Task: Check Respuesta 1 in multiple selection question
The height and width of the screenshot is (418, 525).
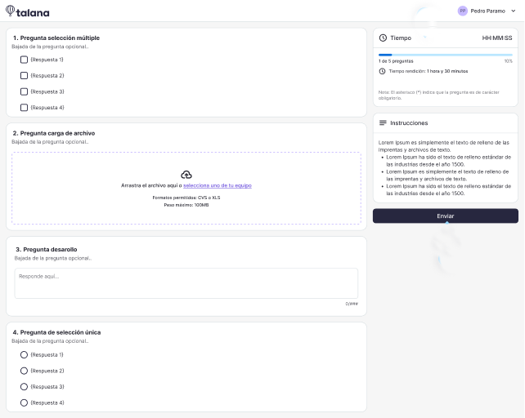Action: click(x=24, y=60)
